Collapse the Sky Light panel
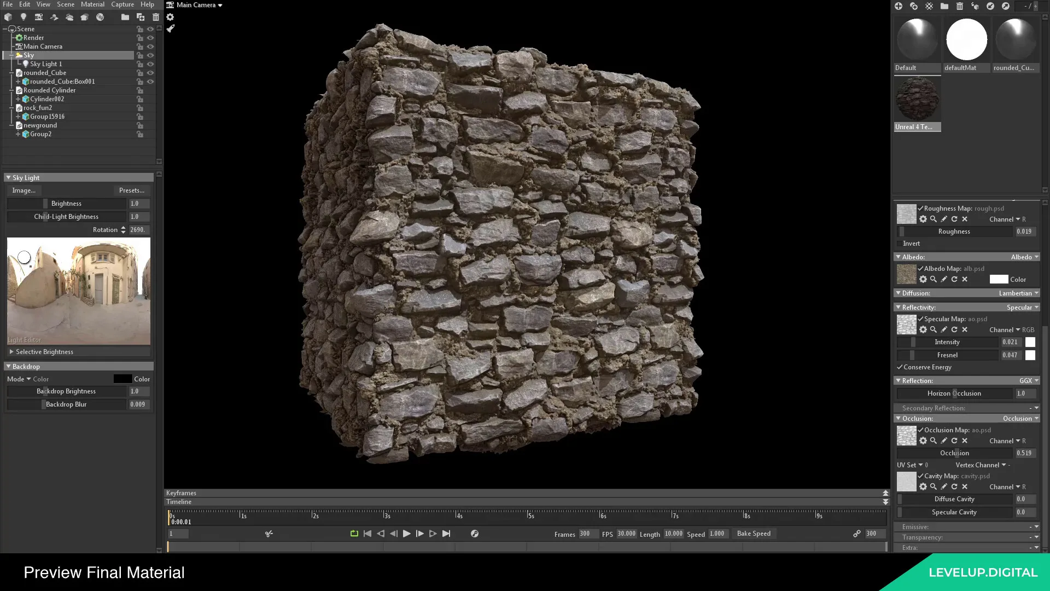The image size is (1050, 591). pyautogui.click(x=8, y=178)
